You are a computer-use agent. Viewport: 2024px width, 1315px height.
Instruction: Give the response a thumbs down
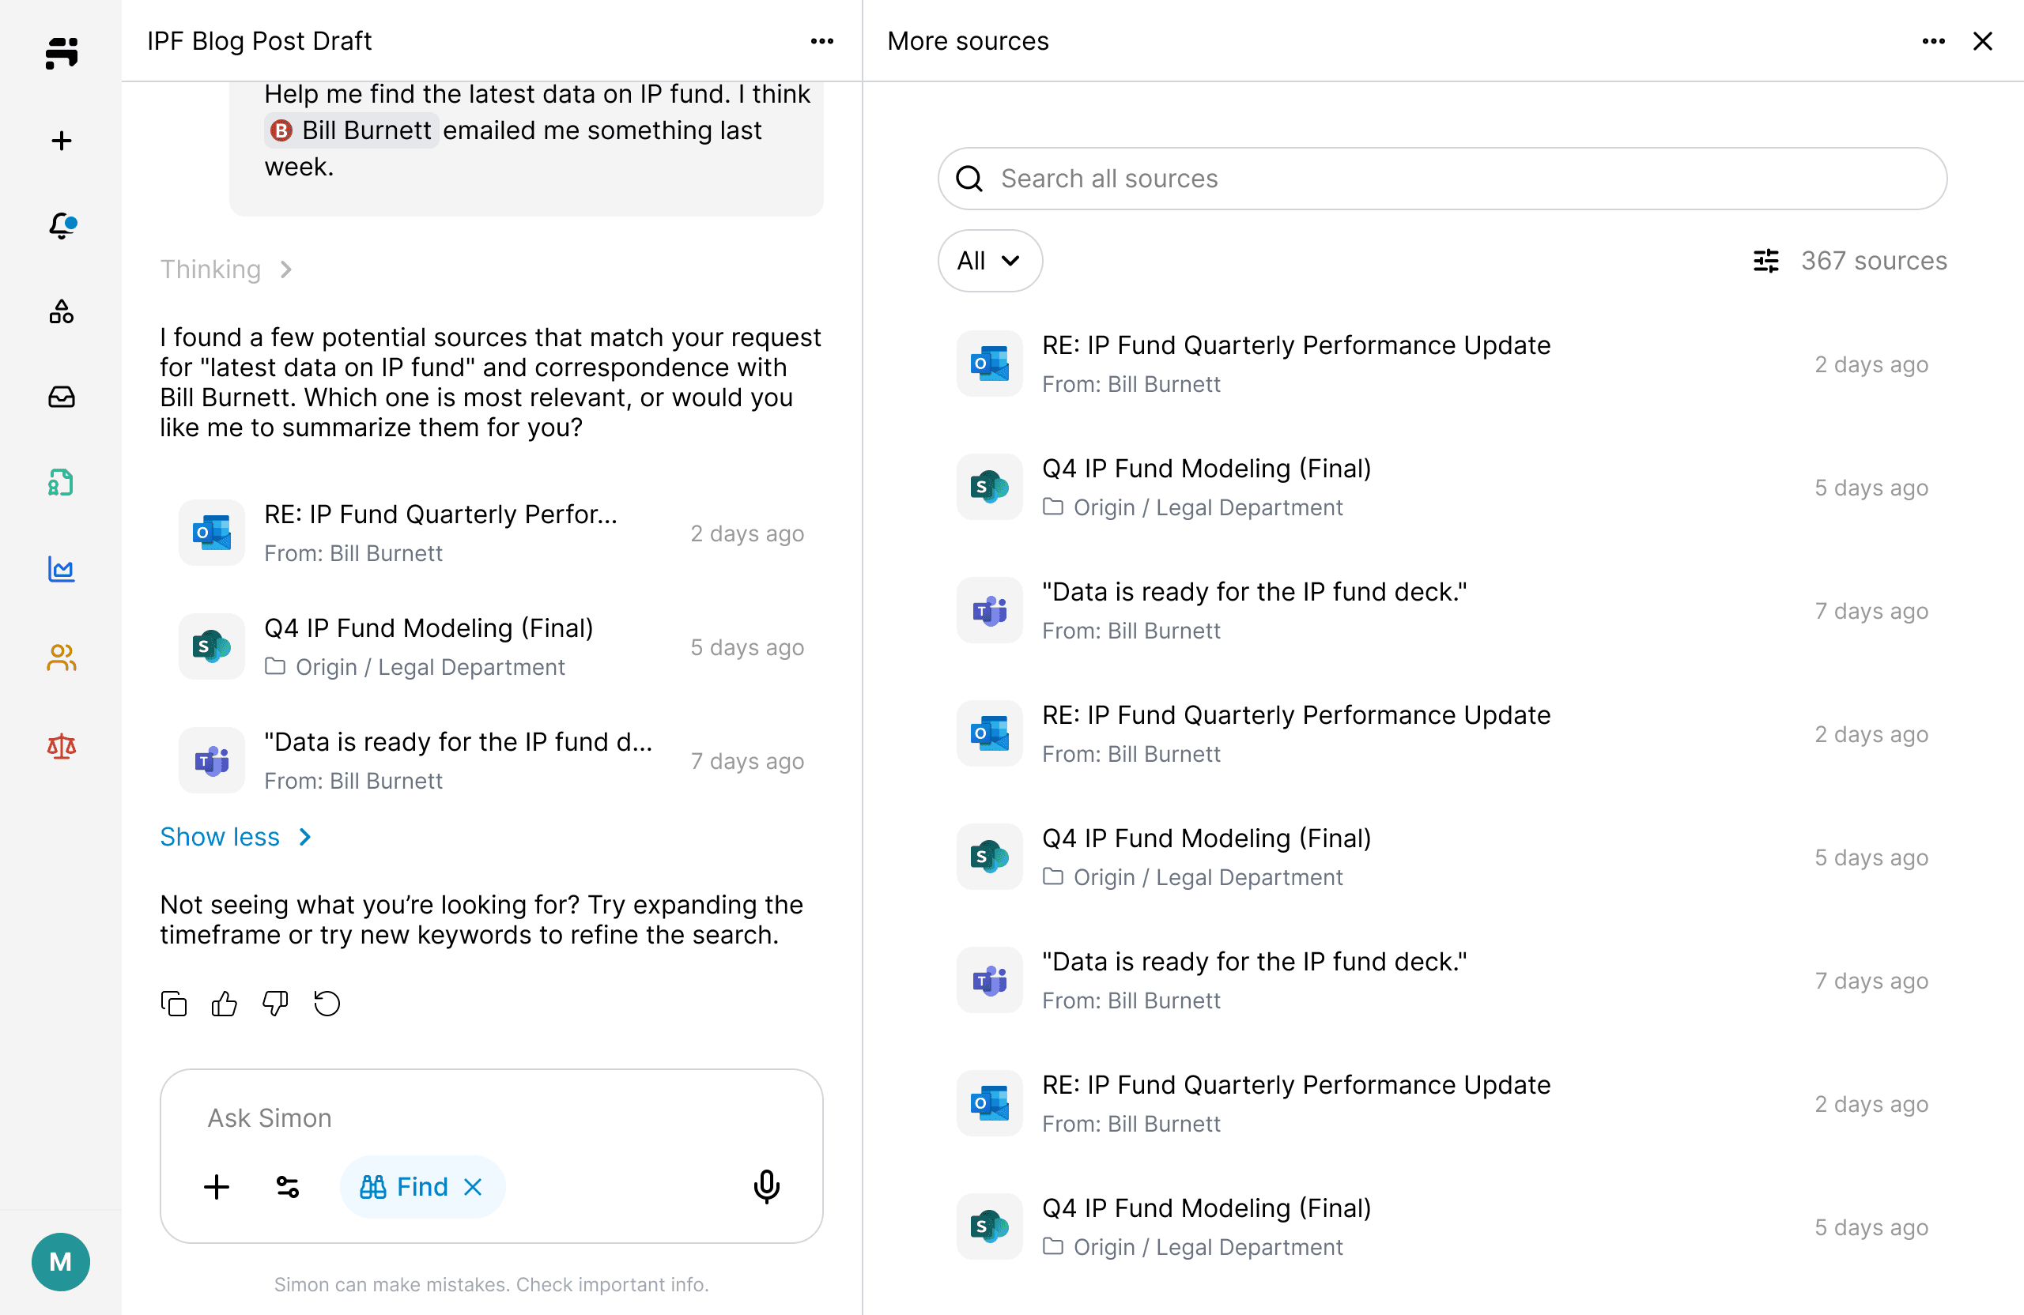[276, 1004]
